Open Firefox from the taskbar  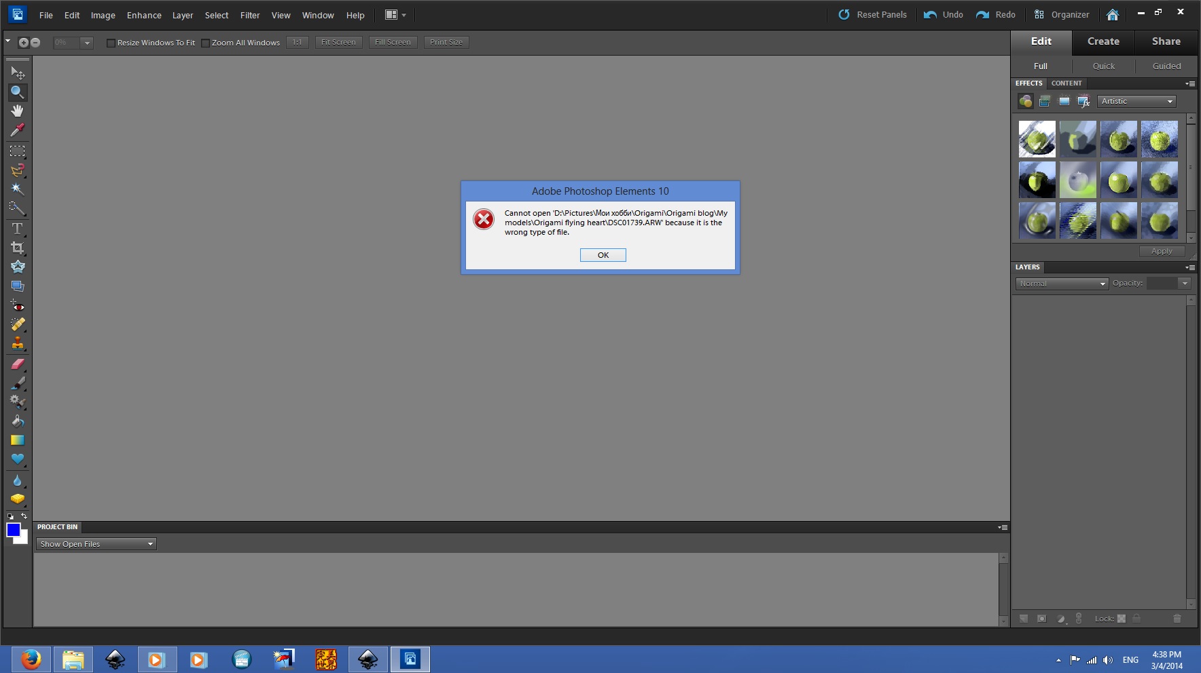coord(31,659)
